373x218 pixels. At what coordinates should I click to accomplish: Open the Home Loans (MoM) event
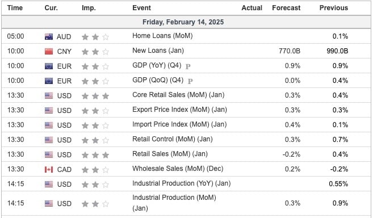coord(162,36)
